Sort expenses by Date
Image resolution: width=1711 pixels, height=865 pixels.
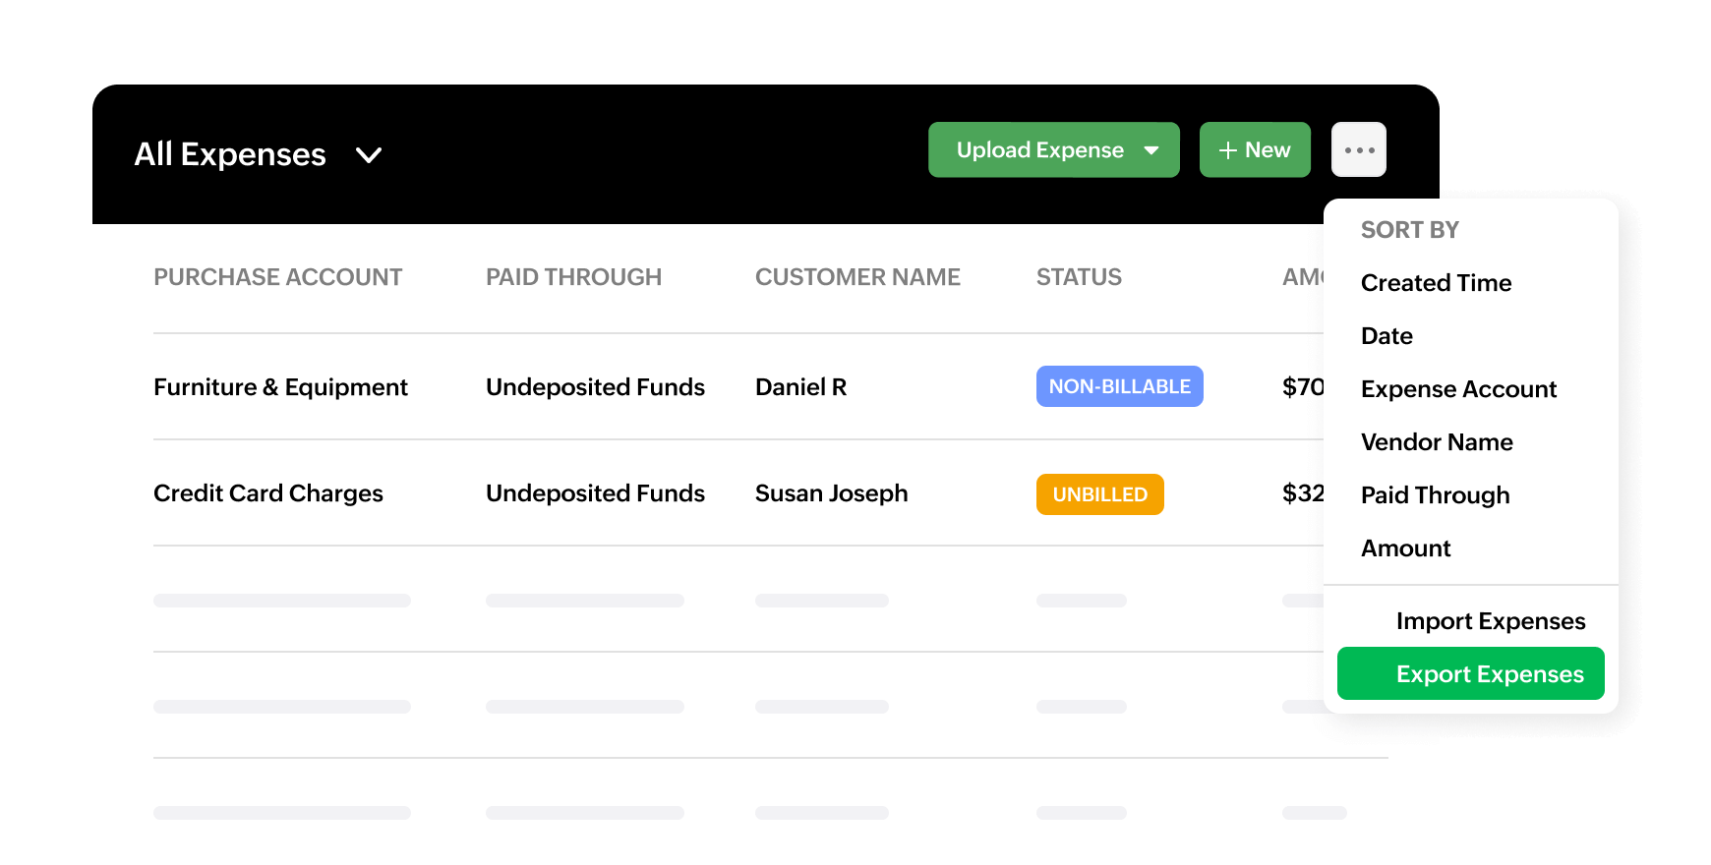1386,336
